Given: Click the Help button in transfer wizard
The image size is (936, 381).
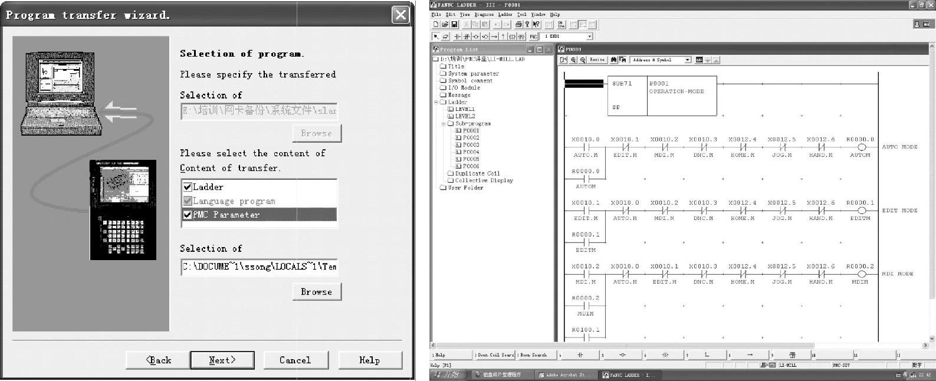Looking at the screenshot, I should (369, 360).
